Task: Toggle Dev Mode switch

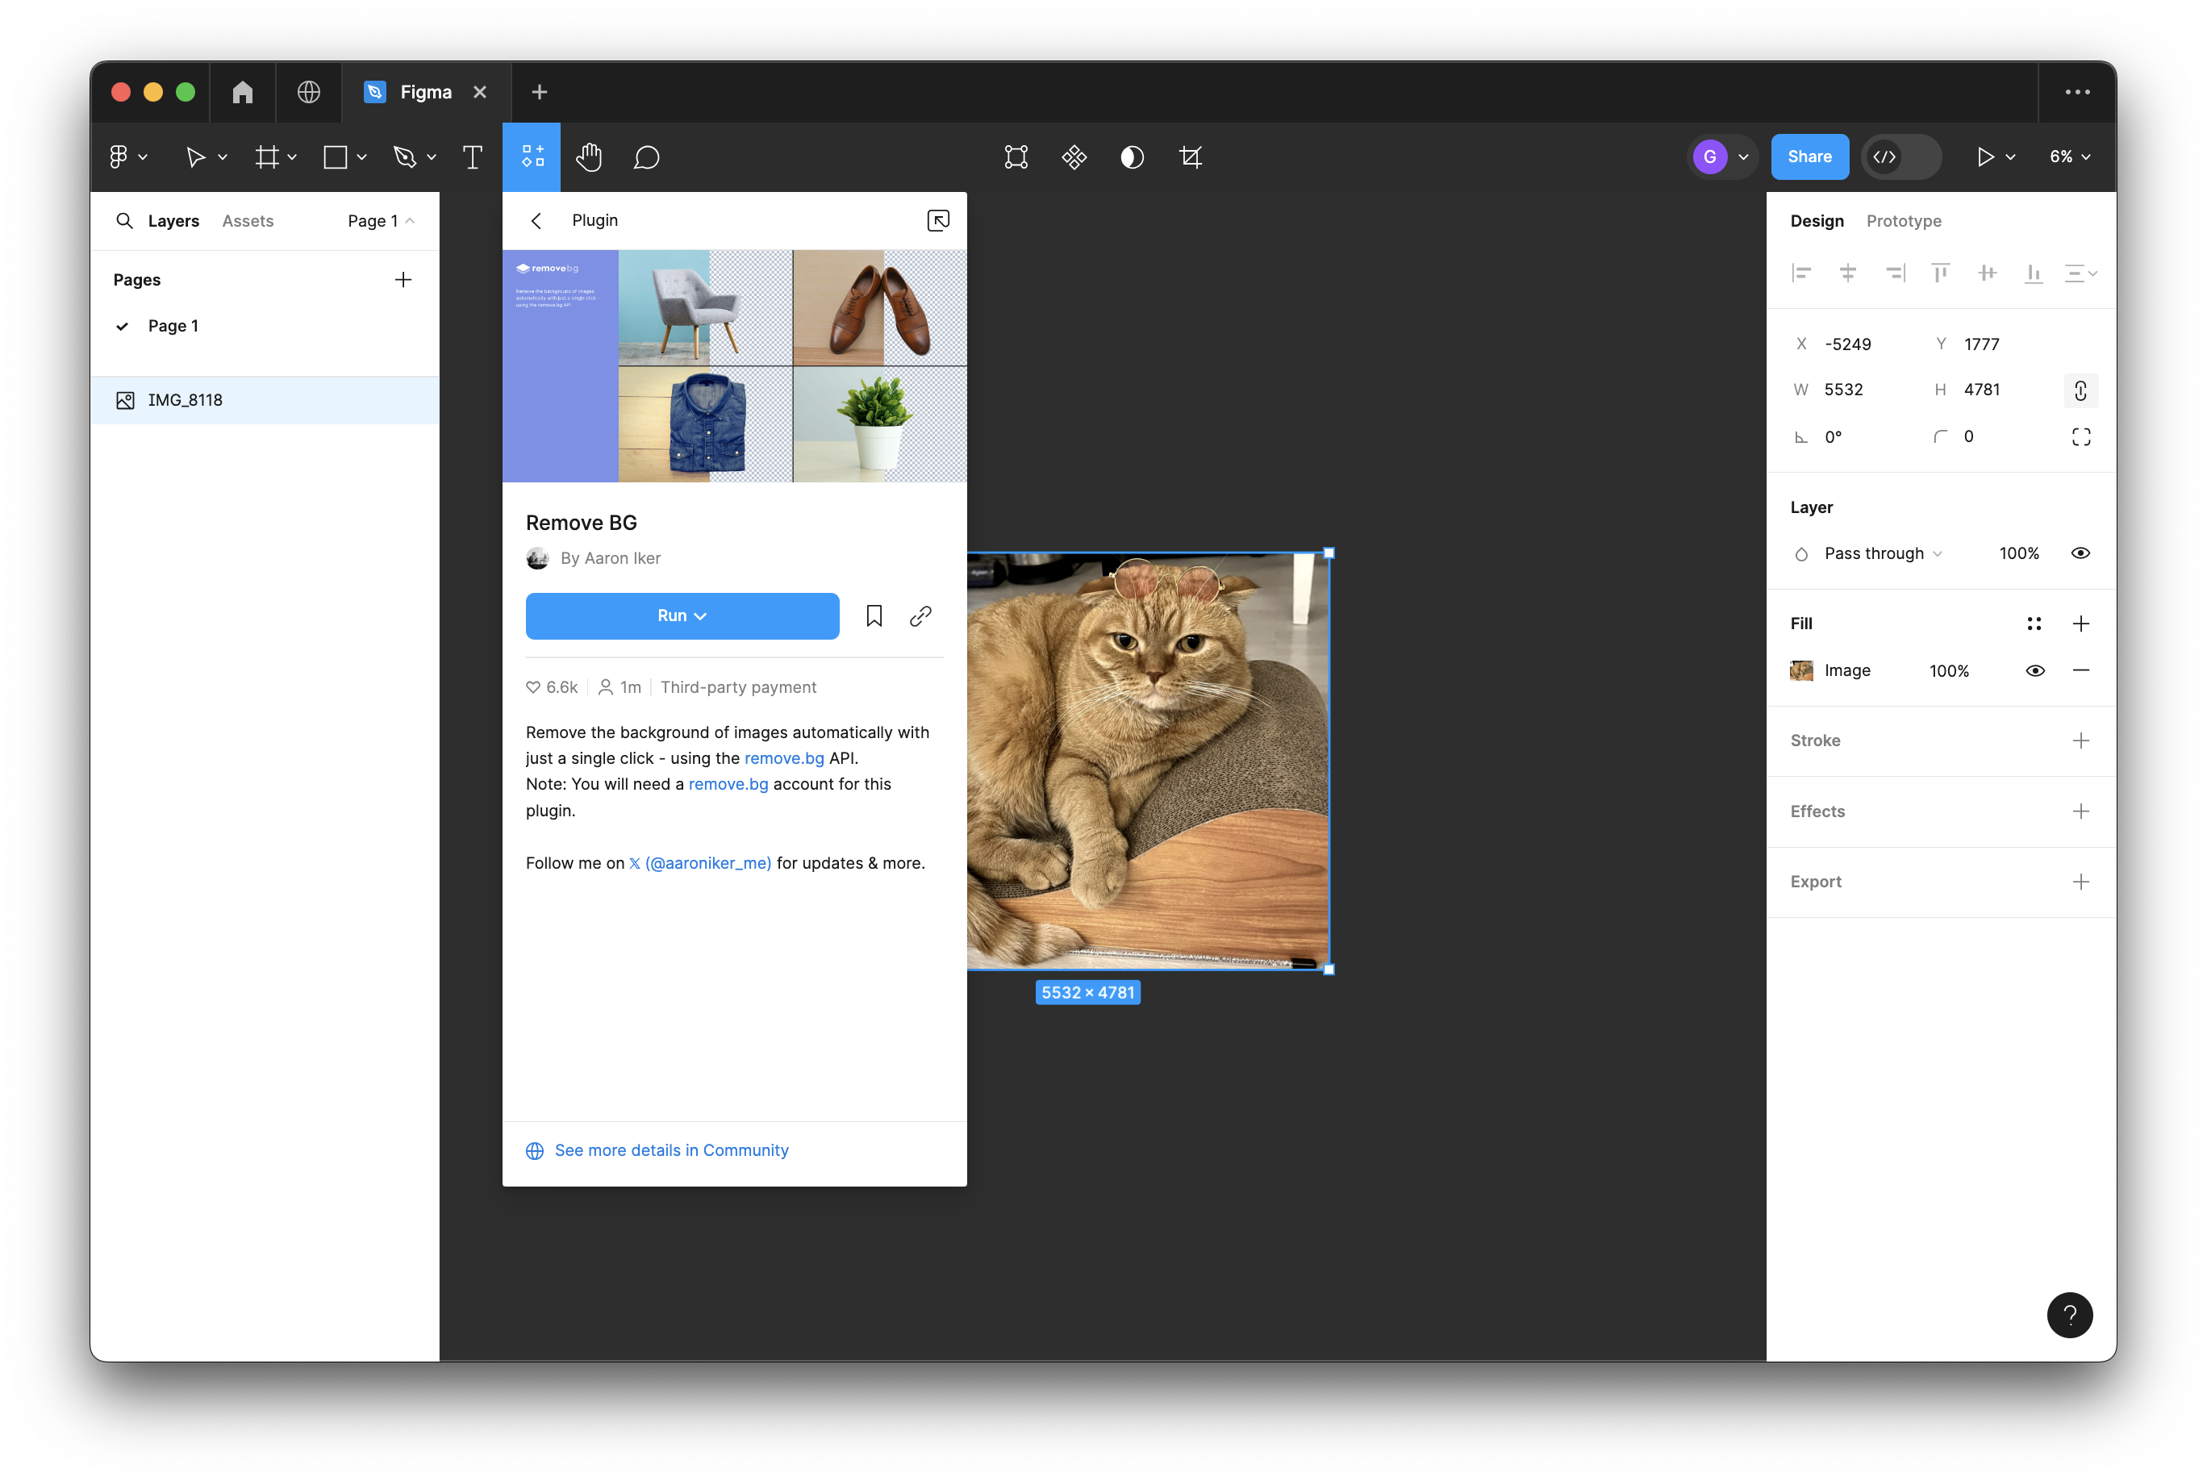Action: pos(1900,156)
